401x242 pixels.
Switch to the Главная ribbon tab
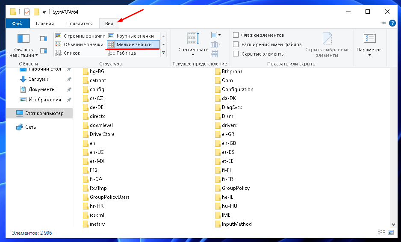pos(45,24)
